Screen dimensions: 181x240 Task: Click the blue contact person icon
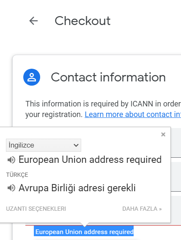pyautogui.click(x=32, y=77)
